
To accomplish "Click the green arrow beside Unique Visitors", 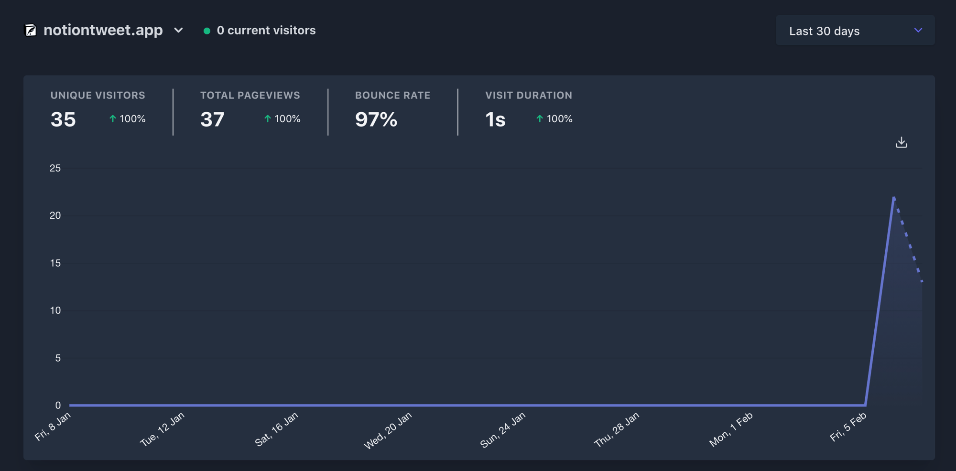I will pos(113,119).
